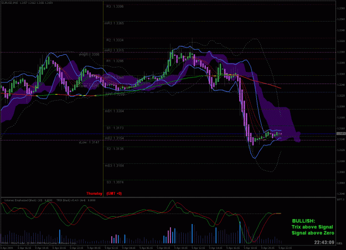
Task: Select the Trix above Signal text
Action: pyautogui.click(x=312, y=227)
